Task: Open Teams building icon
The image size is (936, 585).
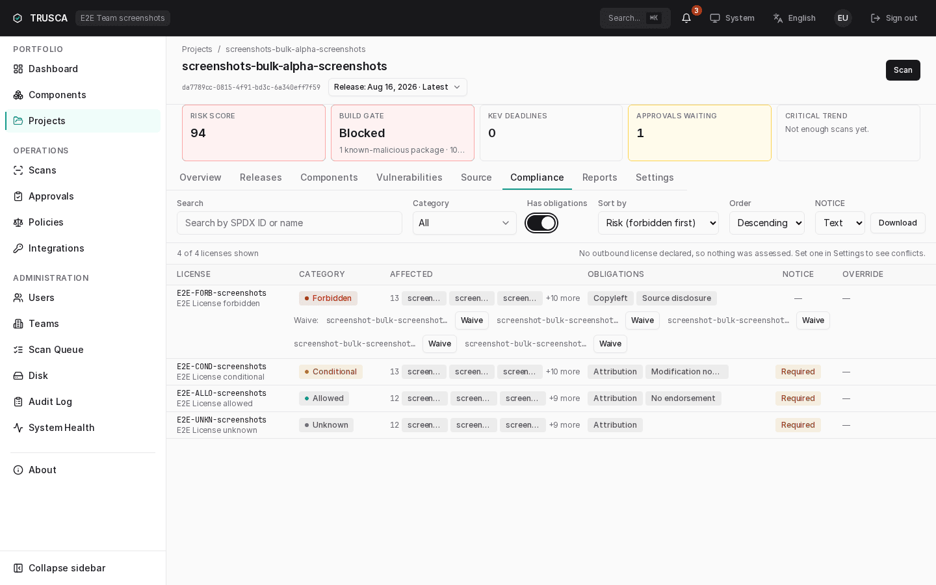Action: coord(18,324)
